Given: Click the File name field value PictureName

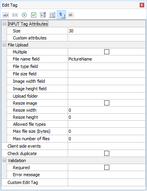Looking at the screenshot, I should (80, 59).
